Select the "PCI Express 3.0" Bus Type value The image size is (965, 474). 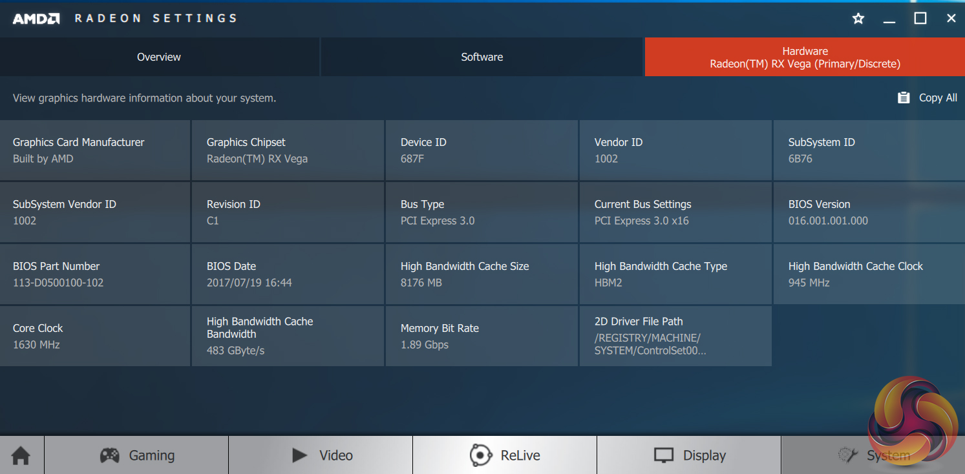[x=438, y=221]
